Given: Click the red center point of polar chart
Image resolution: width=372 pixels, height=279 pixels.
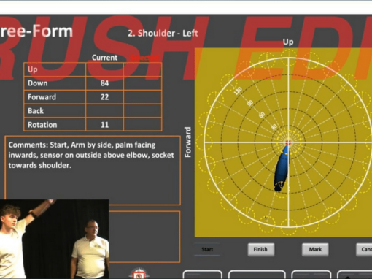Looking at the screenshot, I should 288,142.
